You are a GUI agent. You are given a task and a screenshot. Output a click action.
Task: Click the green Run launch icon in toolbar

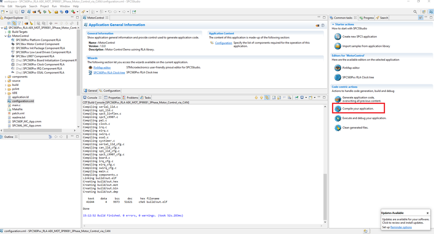[x=73, y=12]
